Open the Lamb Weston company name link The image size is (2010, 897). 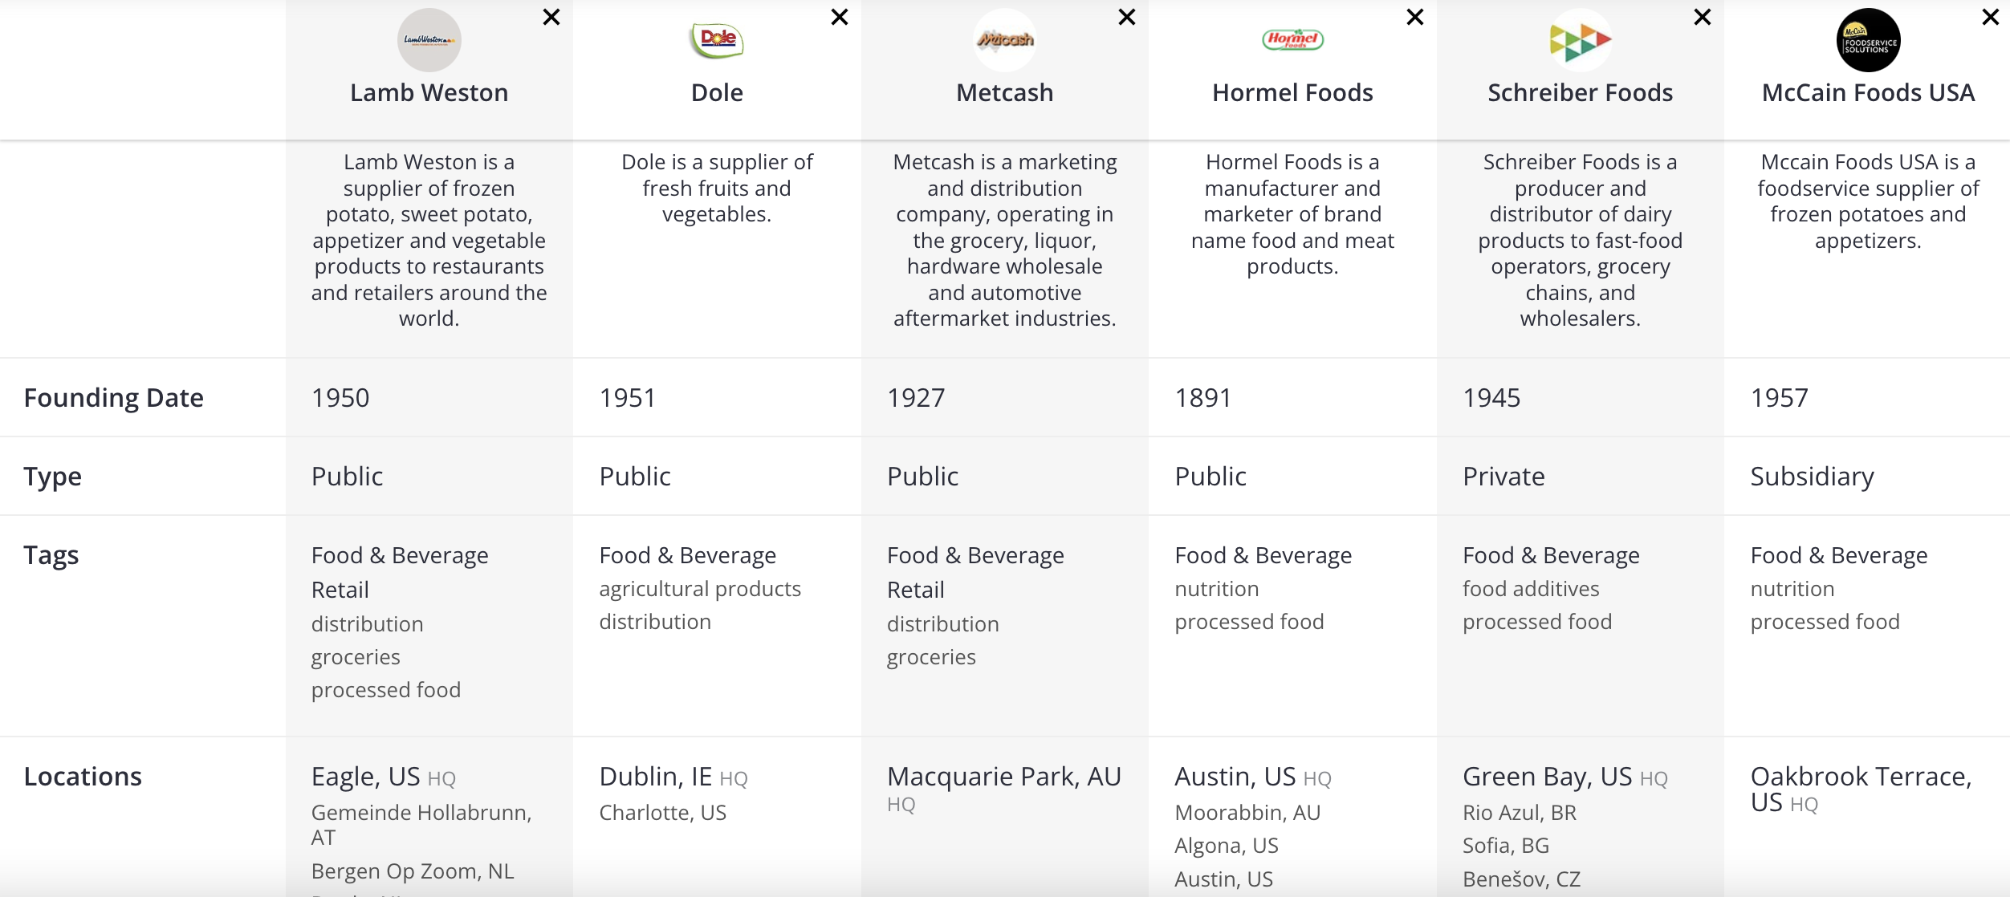[x=429, y=93]
